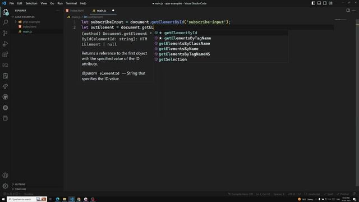Choose getElementsByTagNameNS suggestion

pyautogui.click(x=221, y=54)
